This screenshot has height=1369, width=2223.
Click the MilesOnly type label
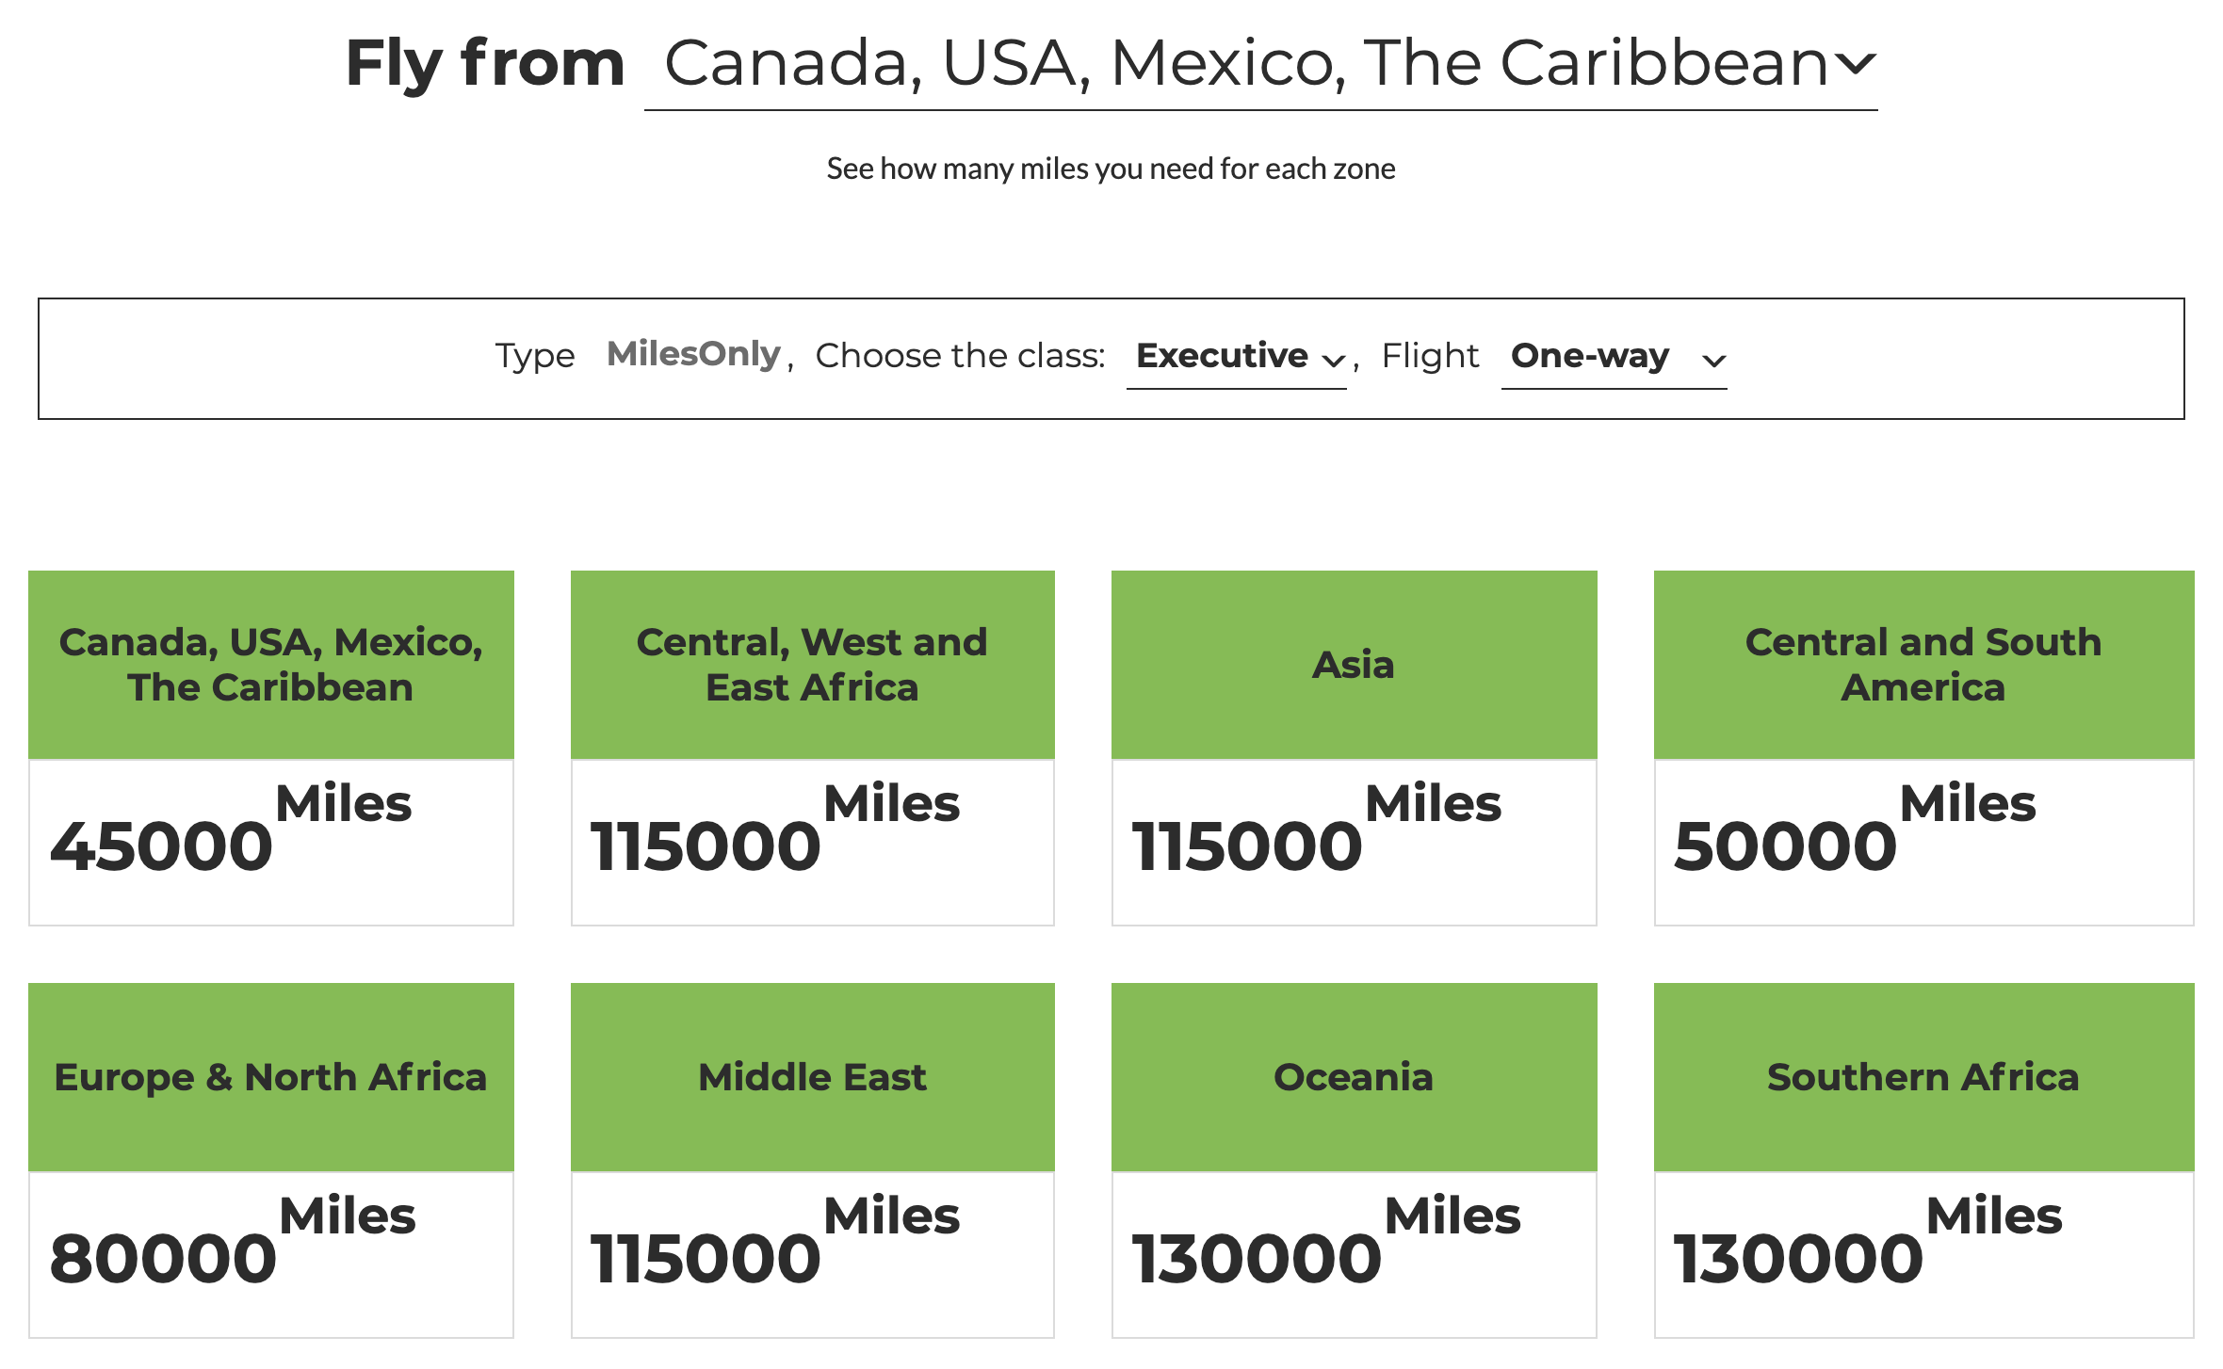tap(693, 355)
